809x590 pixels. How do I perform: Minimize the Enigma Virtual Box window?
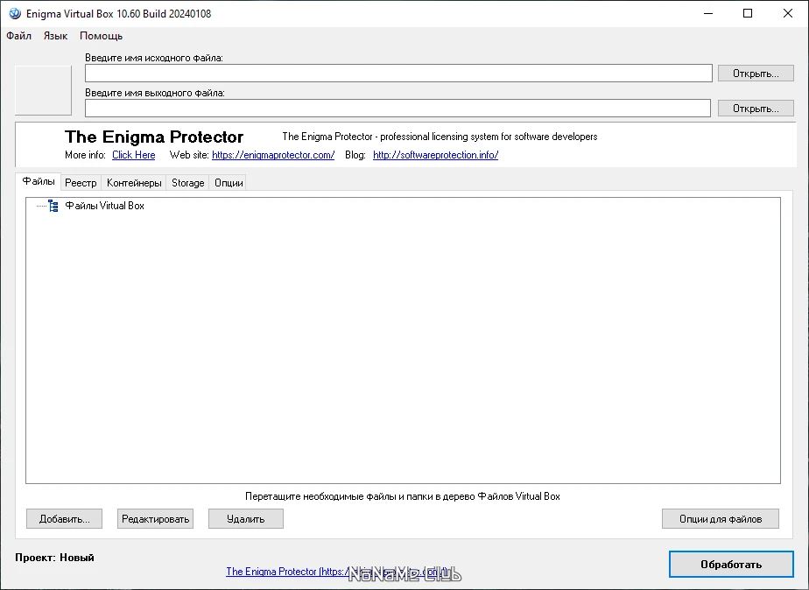708,13
